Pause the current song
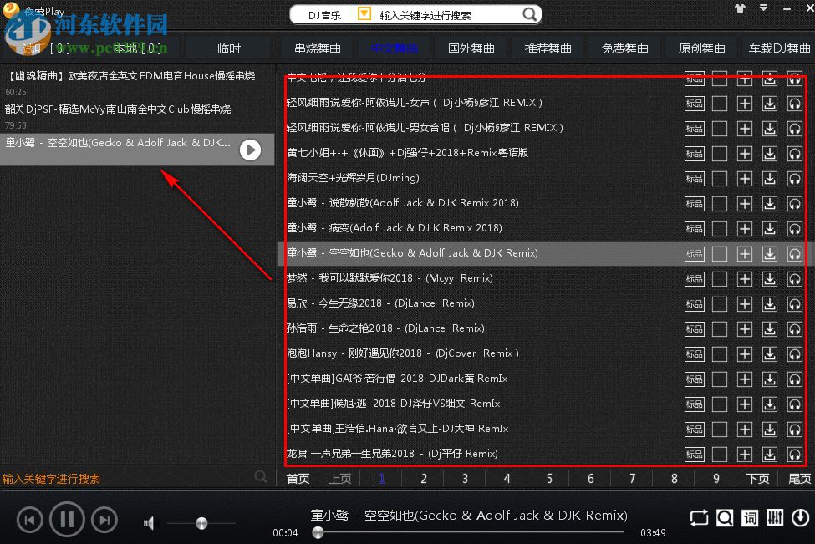 [x=67, y=519]
